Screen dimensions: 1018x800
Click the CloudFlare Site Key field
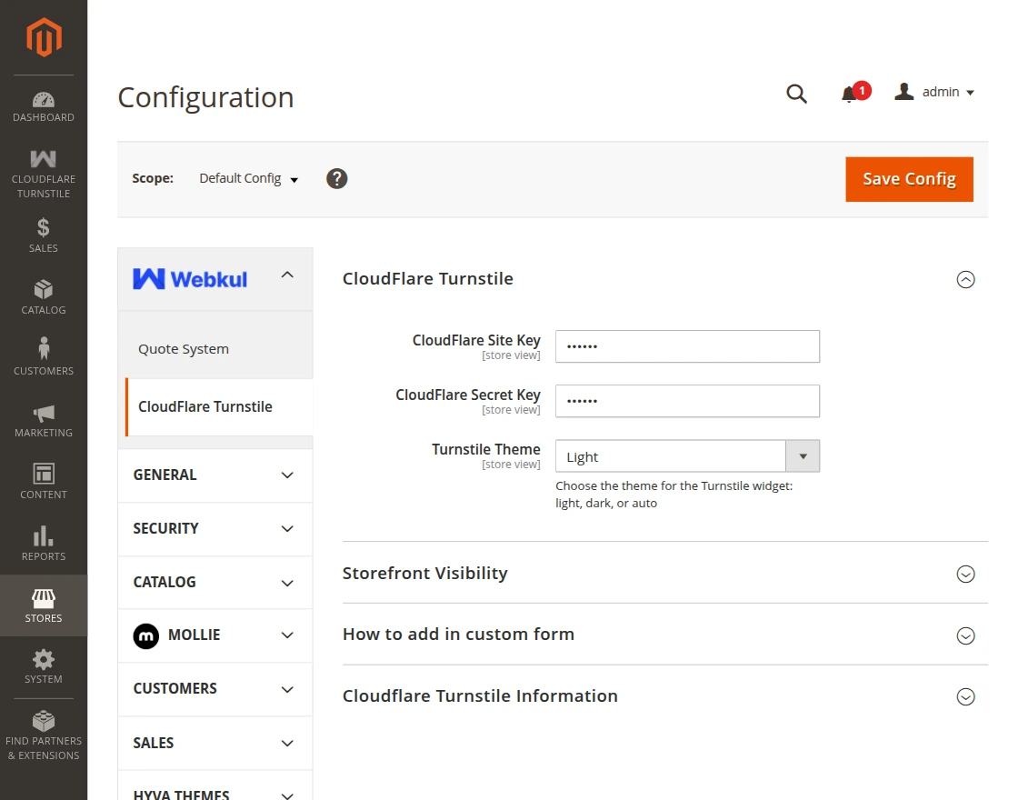[x=687, y=346]
